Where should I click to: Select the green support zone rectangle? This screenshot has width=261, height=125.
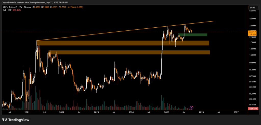[193, 35]
